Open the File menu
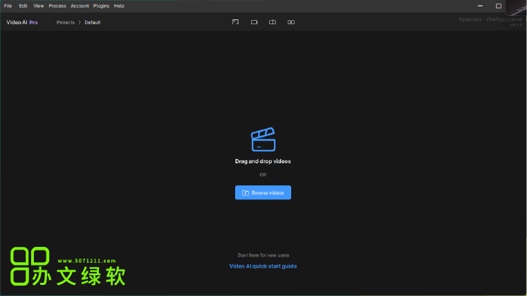The width and height of the screenshot is (527, 296). coord(8,6)
